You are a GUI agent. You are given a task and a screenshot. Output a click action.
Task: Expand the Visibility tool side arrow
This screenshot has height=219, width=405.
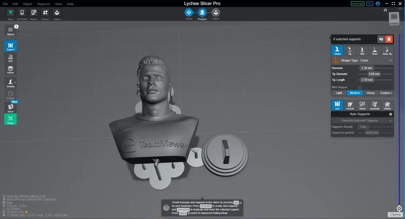point(15,82)
